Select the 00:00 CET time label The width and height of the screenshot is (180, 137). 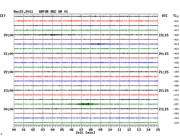coord(9,109)
